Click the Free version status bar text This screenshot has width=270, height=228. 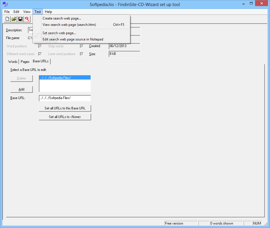click(x=174, y=223)
